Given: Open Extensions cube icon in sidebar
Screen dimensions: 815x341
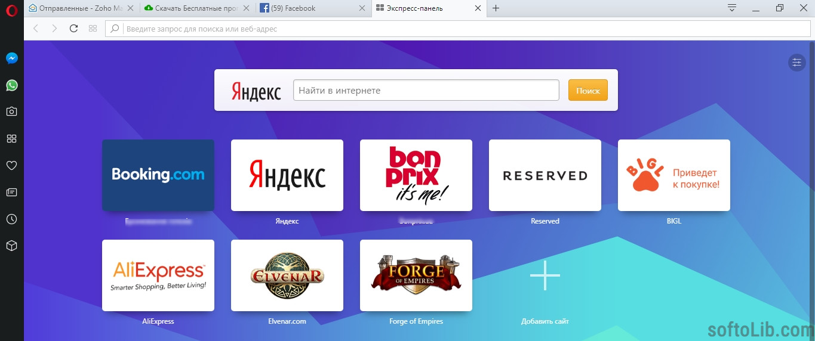Looking at the screenshot, I should [x=12, y=246].
